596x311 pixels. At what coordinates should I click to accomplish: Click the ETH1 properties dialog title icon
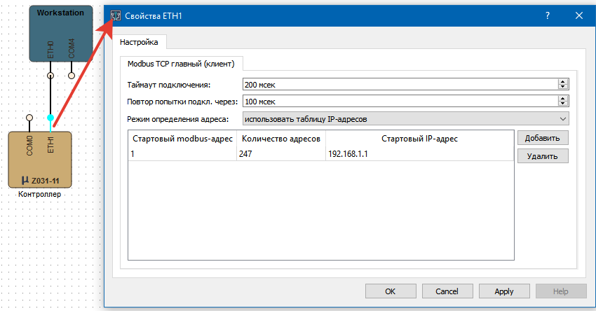click(116, 15)
